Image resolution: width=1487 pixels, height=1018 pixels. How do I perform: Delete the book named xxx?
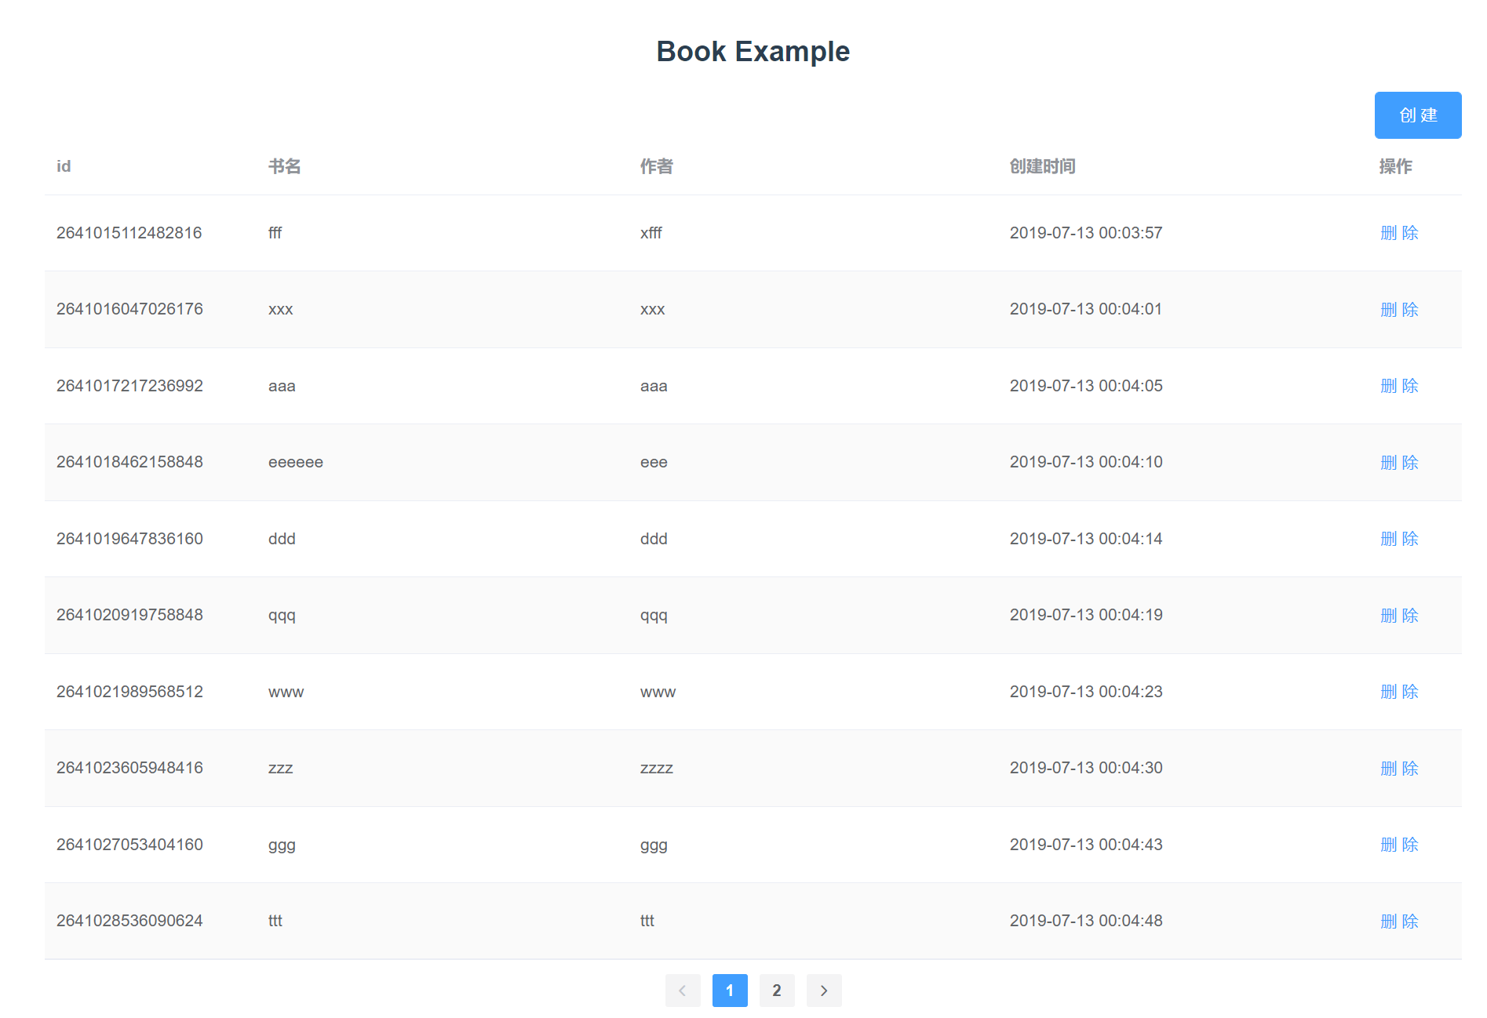tap(1400, 309)
